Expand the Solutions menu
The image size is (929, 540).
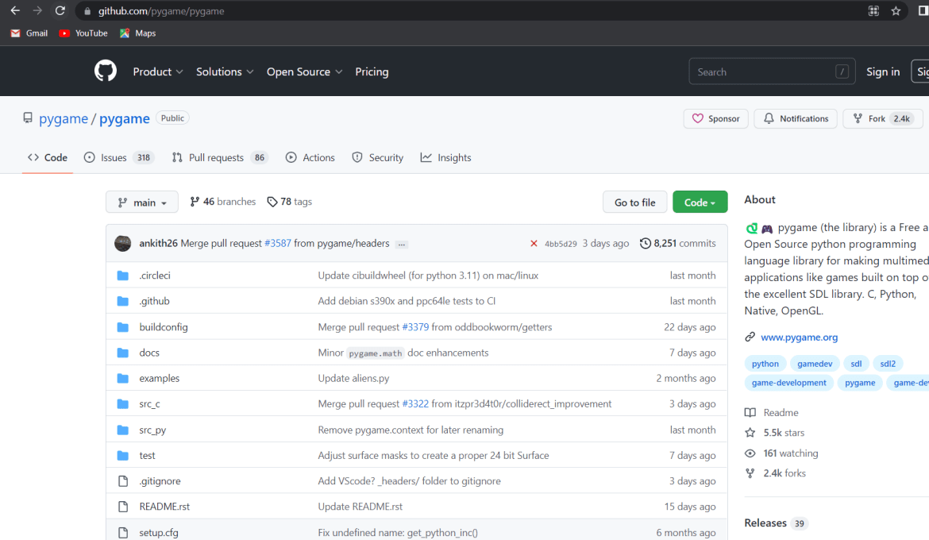click(225, 71)
